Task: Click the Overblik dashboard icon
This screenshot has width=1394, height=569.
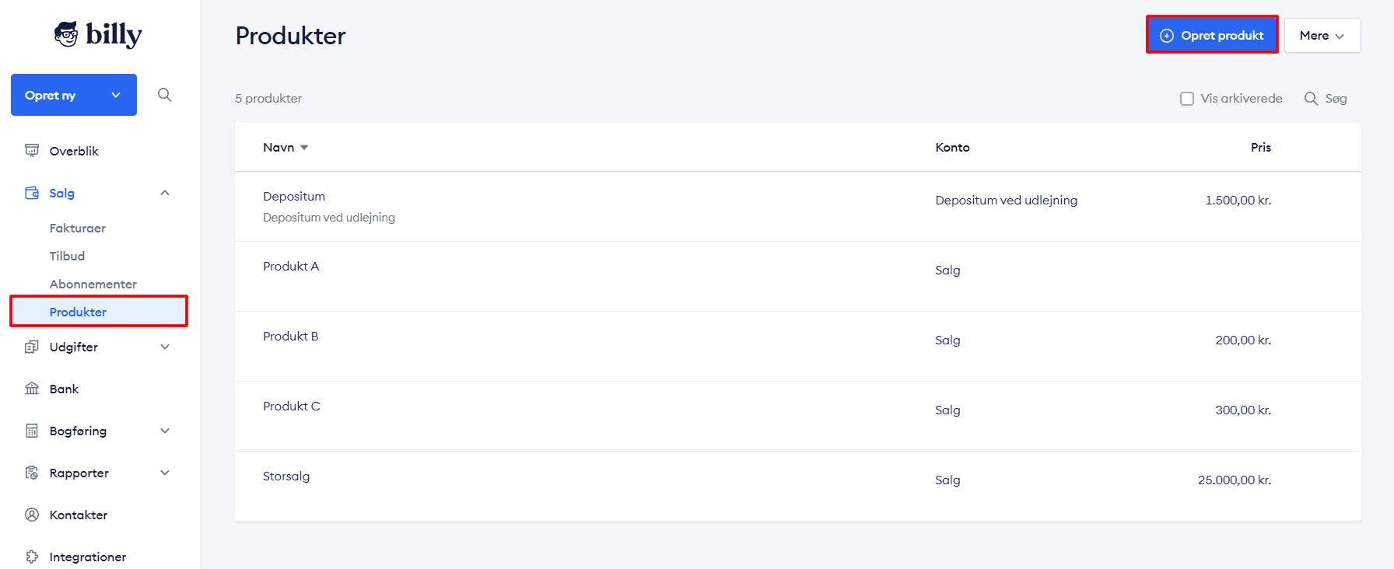Action: pyautogui.click(x=32, y=150)
